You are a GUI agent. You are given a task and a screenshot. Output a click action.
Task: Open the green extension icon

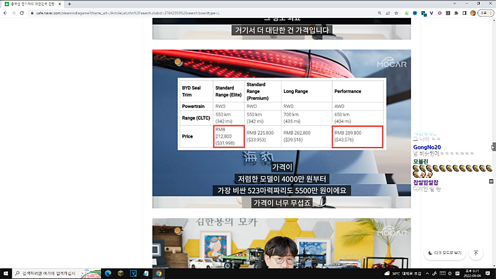point(407,13)
